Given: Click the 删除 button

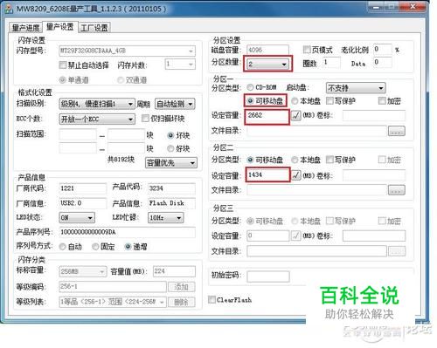Looking at the screenshot, I should (x=182, y=302).
